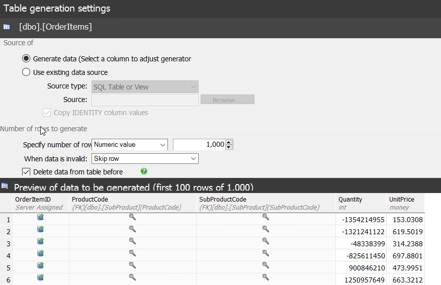Click row header number 6
The width and height of the screenshot is (441, 285).
click(x=6, y=279)
